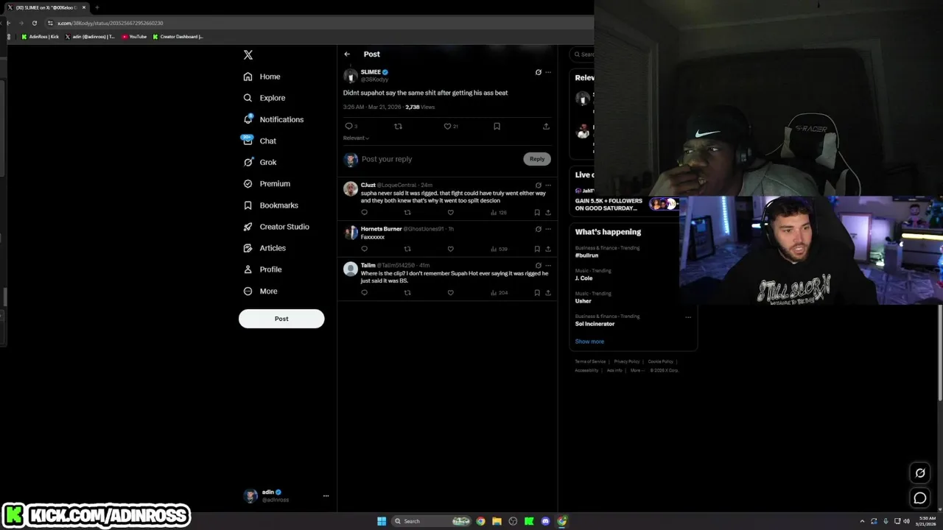Click the floating Grok button
This screenshot has height=530, width=943.
pyautogui.click(x=920, y=473)
